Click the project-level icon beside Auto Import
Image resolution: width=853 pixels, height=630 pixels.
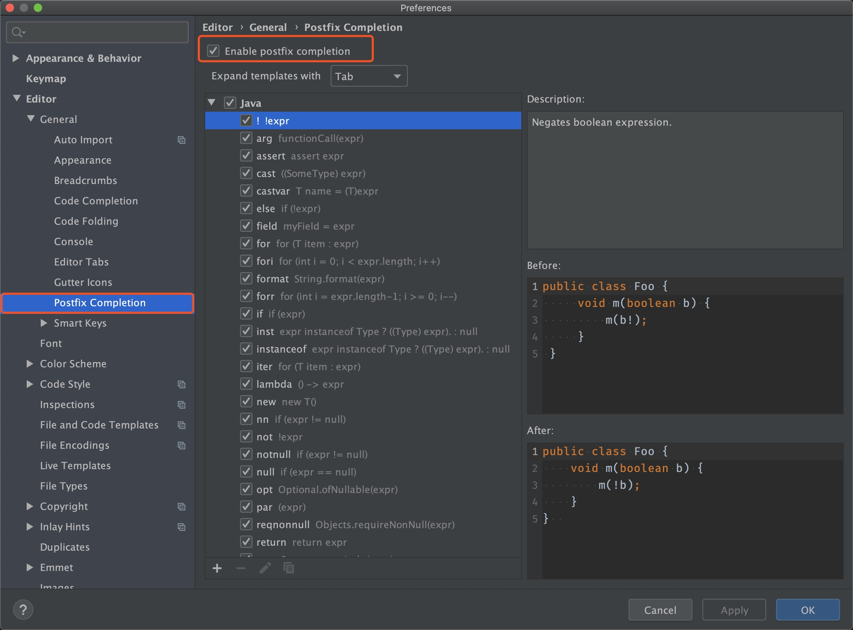click(182, 140)
